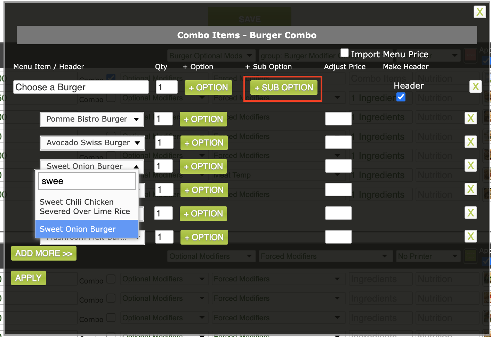This screenshot has height=337, width=491.
Task: Remove the Pomme Bistro Burger row
Action: click(470, 118)
